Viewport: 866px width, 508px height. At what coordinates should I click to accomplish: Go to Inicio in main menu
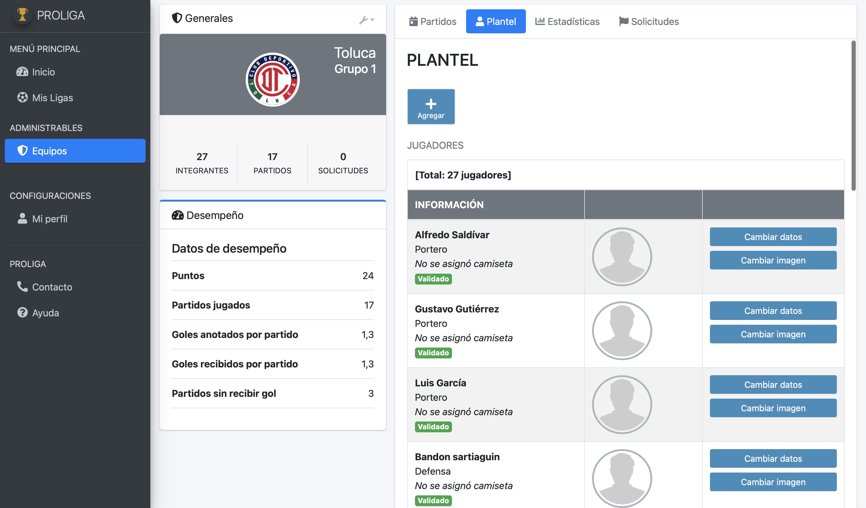[75, 72]
